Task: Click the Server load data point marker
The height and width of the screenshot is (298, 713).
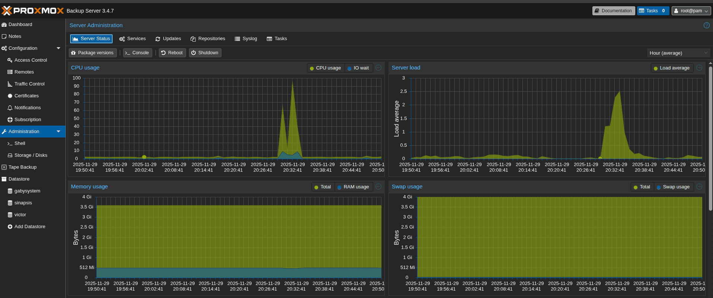Action: (600, 158)
